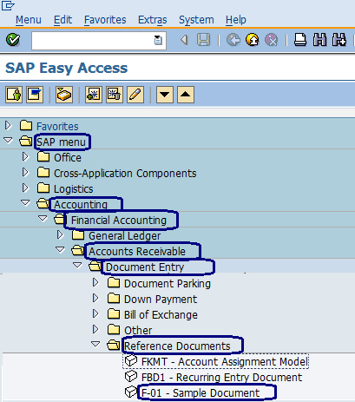The image size is (355, 402).
Task: Select the General Ledger tree item
Action: point(124,236)
